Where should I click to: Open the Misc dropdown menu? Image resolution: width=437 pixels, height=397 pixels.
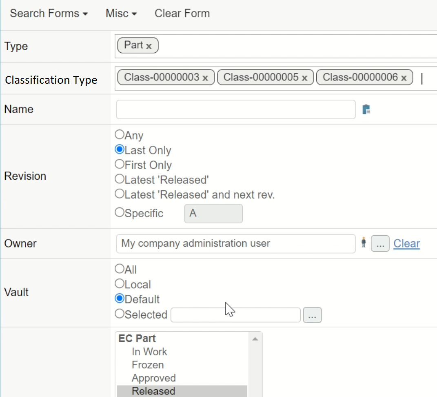coord(121,13)
